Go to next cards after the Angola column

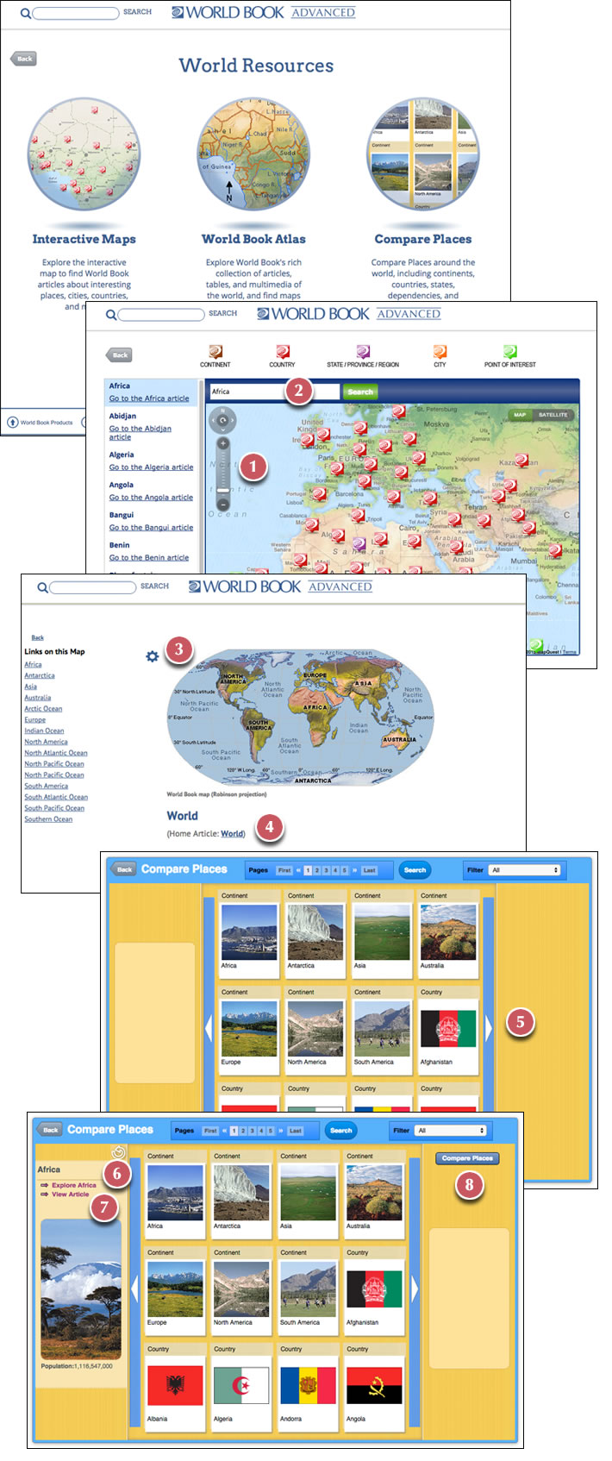(x=415, y=1289)
